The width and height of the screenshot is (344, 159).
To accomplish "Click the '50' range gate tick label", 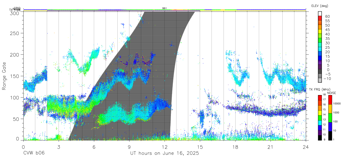I will click(x=16, y=119).
